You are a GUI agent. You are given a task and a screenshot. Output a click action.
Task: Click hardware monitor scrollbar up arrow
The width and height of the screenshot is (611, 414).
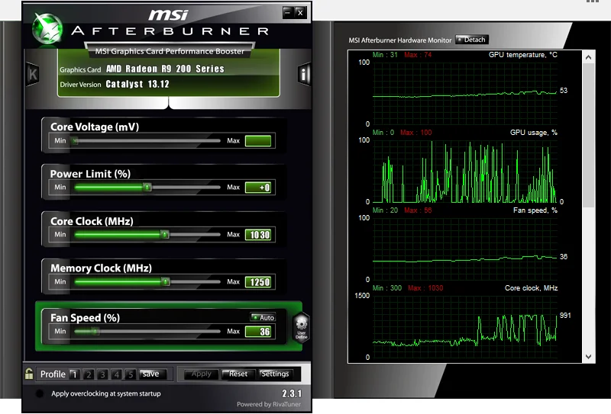[588, 57]
